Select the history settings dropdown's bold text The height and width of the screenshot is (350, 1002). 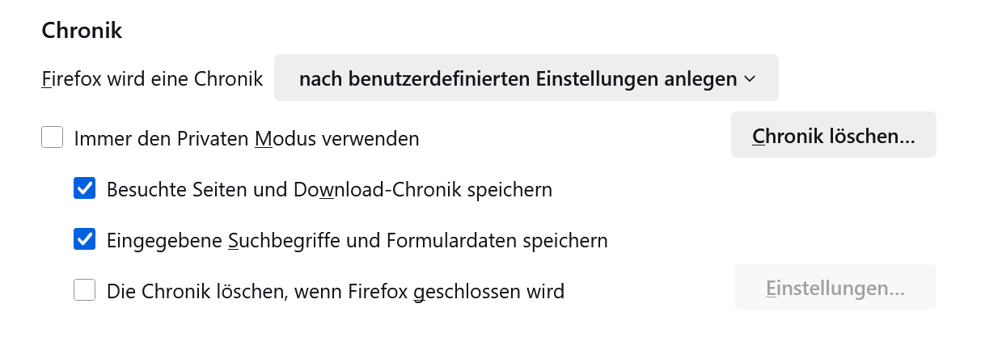[x=518, y=78]
